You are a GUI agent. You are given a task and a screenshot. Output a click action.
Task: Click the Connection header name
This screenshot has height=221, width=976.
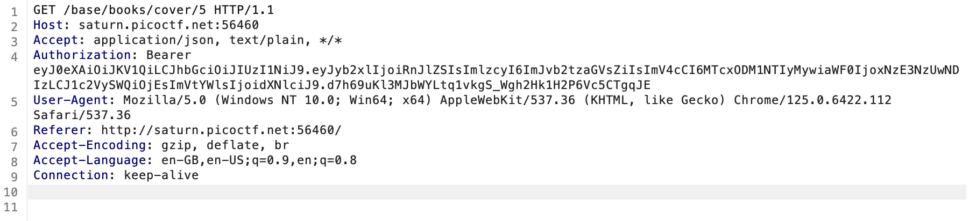click(70, 175)
